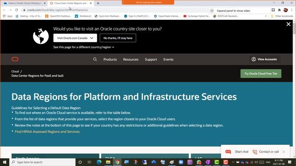This screenshot has height=166, width=296.
Task: Click Try Oracle Cloud Free Tier
Action: pyautogui.click(x=261, y=74)
